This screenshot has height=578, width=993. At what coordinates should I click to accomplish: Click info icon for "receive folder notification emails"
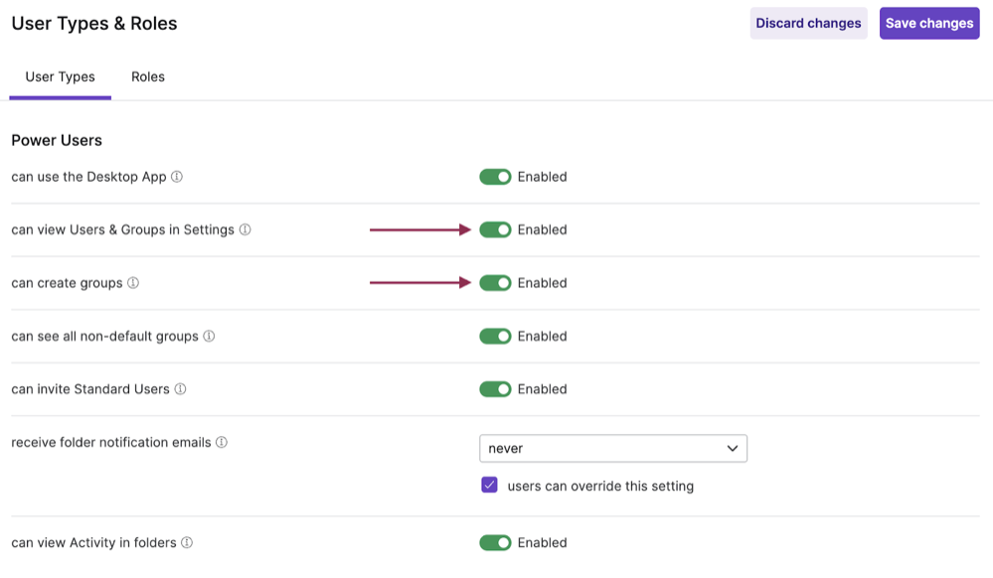tap(220, 442)
